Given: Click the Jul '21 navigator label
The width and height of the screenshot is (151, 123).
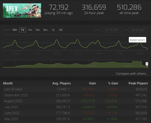Looking at the screenshot, I should [55, 66].
